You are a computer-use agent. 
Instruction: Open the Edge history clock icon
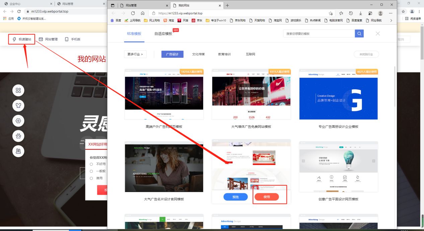351,13
